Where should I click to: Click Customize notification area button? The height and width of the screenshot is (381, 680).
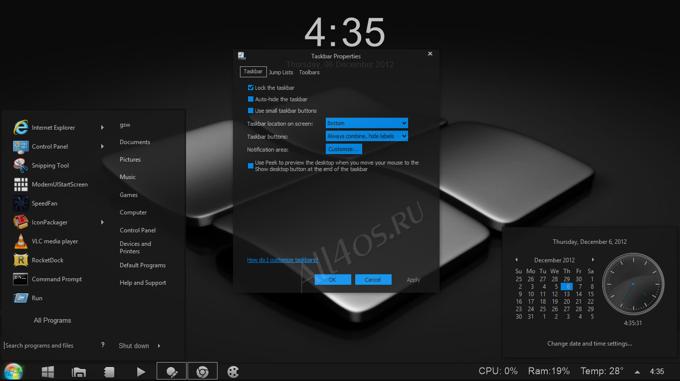[344, 149]
